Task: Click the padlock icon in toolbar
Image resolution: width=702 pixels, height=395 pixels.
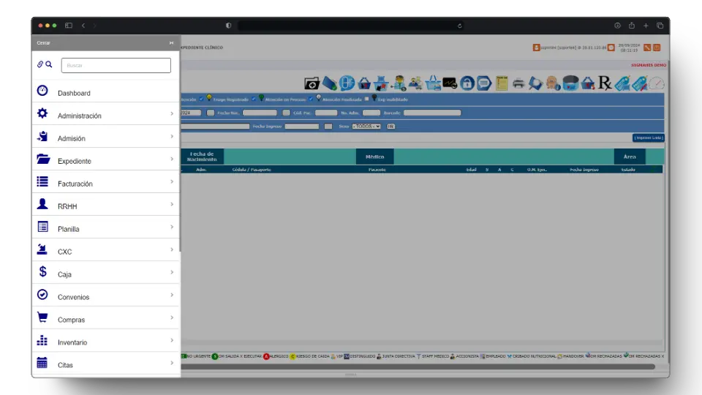Action: [467, 83]
